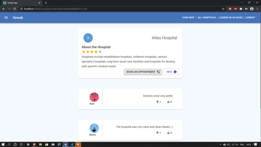
Task: Click the ABP adblock extension icon
Action: [235, 9]
